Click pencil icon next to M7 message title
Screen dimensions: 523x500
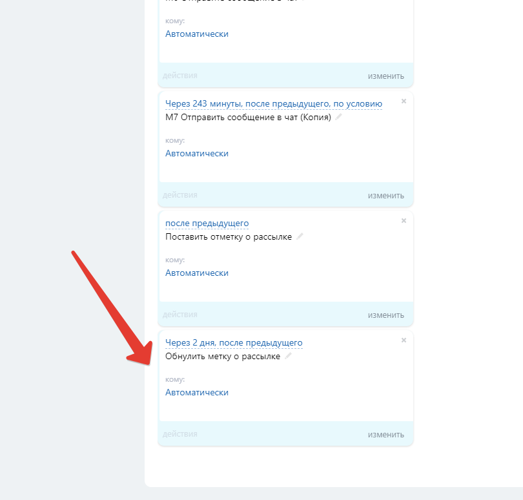click(x=339, y=117)
